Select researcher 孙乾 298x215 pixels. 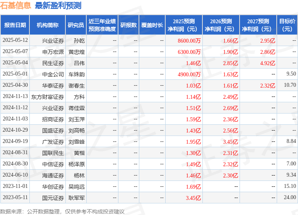(x=79, y=41)
